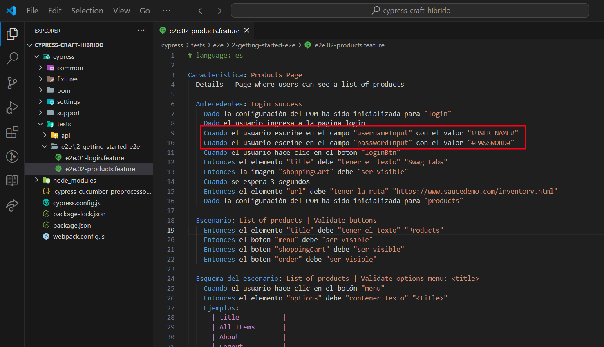
Task: Open the Selection menu
Action: pos(87,11)
